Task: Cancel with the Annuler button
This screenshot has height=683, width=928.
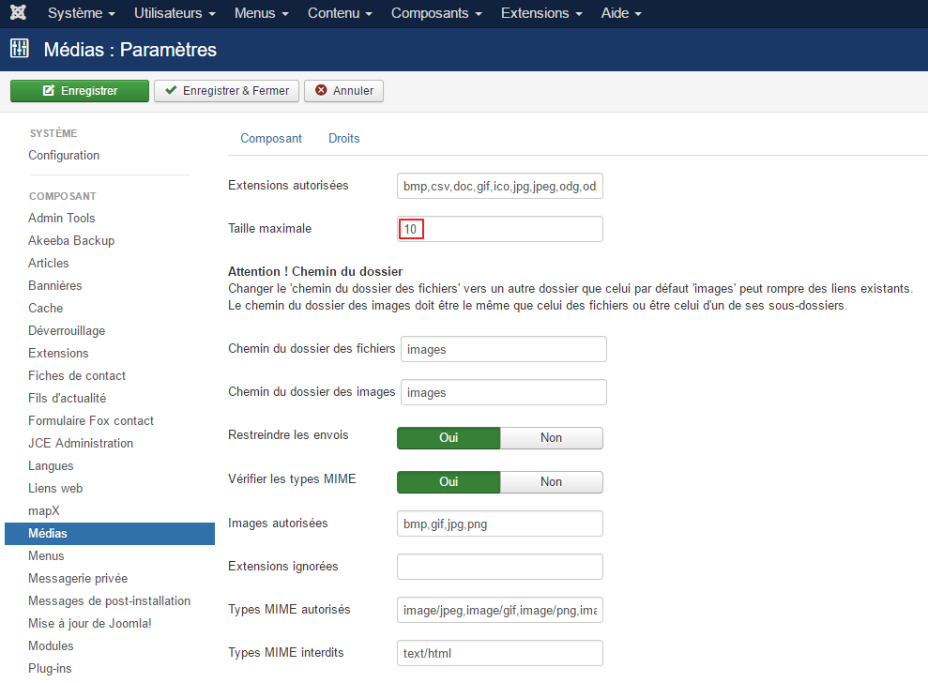Action: 343,91
